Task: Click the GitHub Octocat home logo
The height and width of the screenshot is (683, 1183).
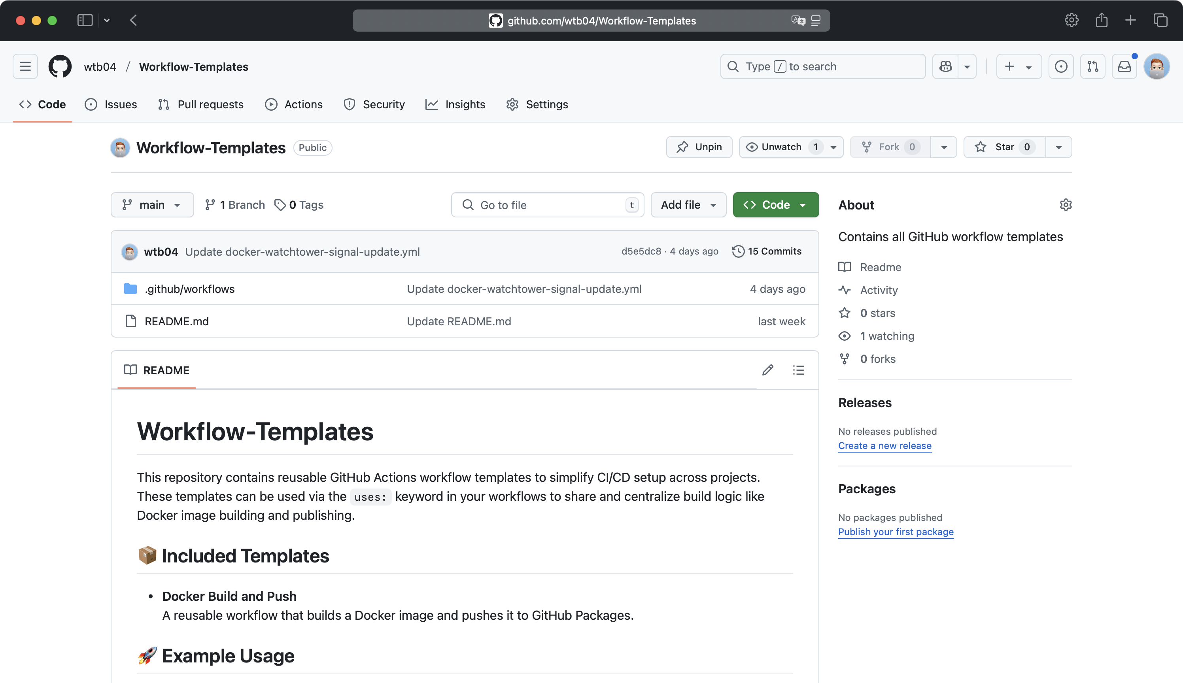Action: 60,67
